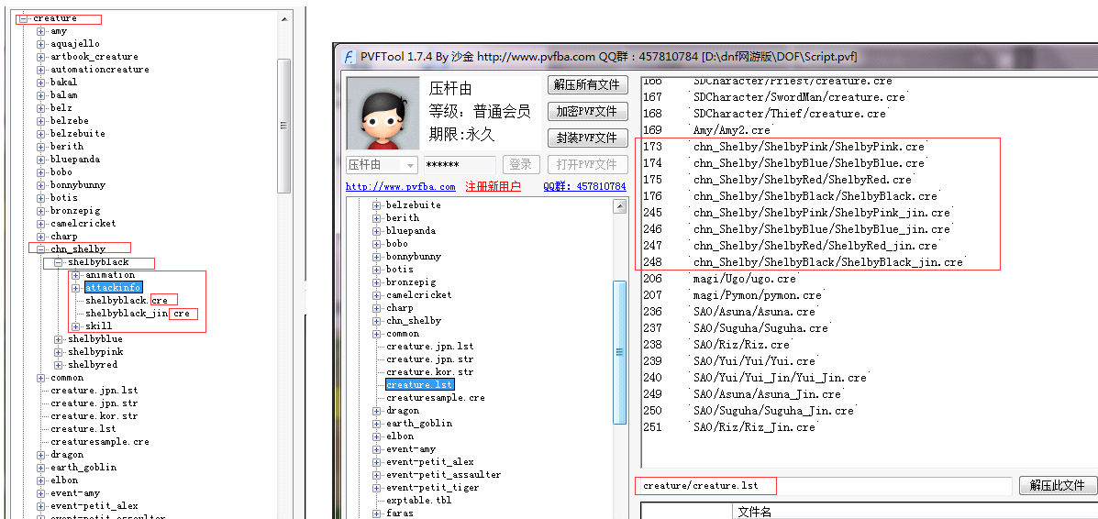Expand the attackinfo folder node
The width and height of the screenshot is (1098, 519).
[x=75, y=287]
